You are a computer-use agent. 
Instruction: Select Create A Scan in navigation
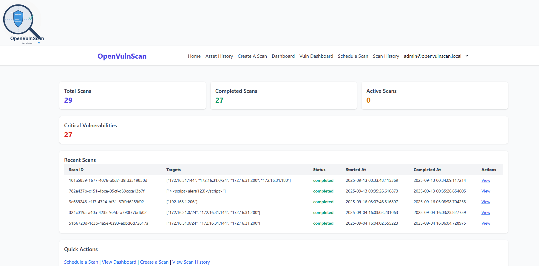tap(252, 56)
